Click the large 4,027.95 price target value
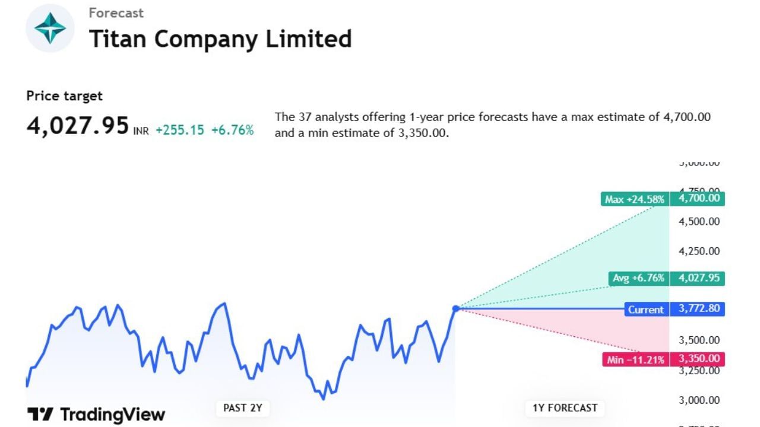 pyautogui.click(x=78, y=126)
